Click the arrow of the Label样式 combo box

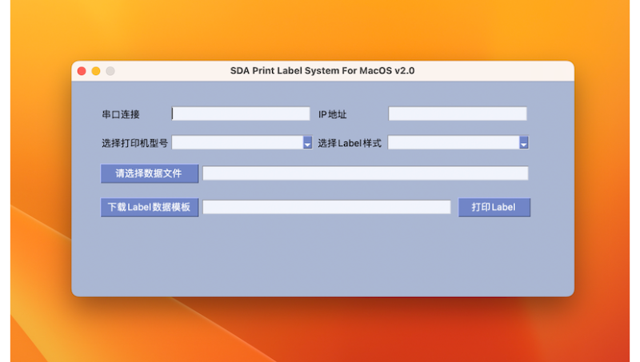click(524, 142)
